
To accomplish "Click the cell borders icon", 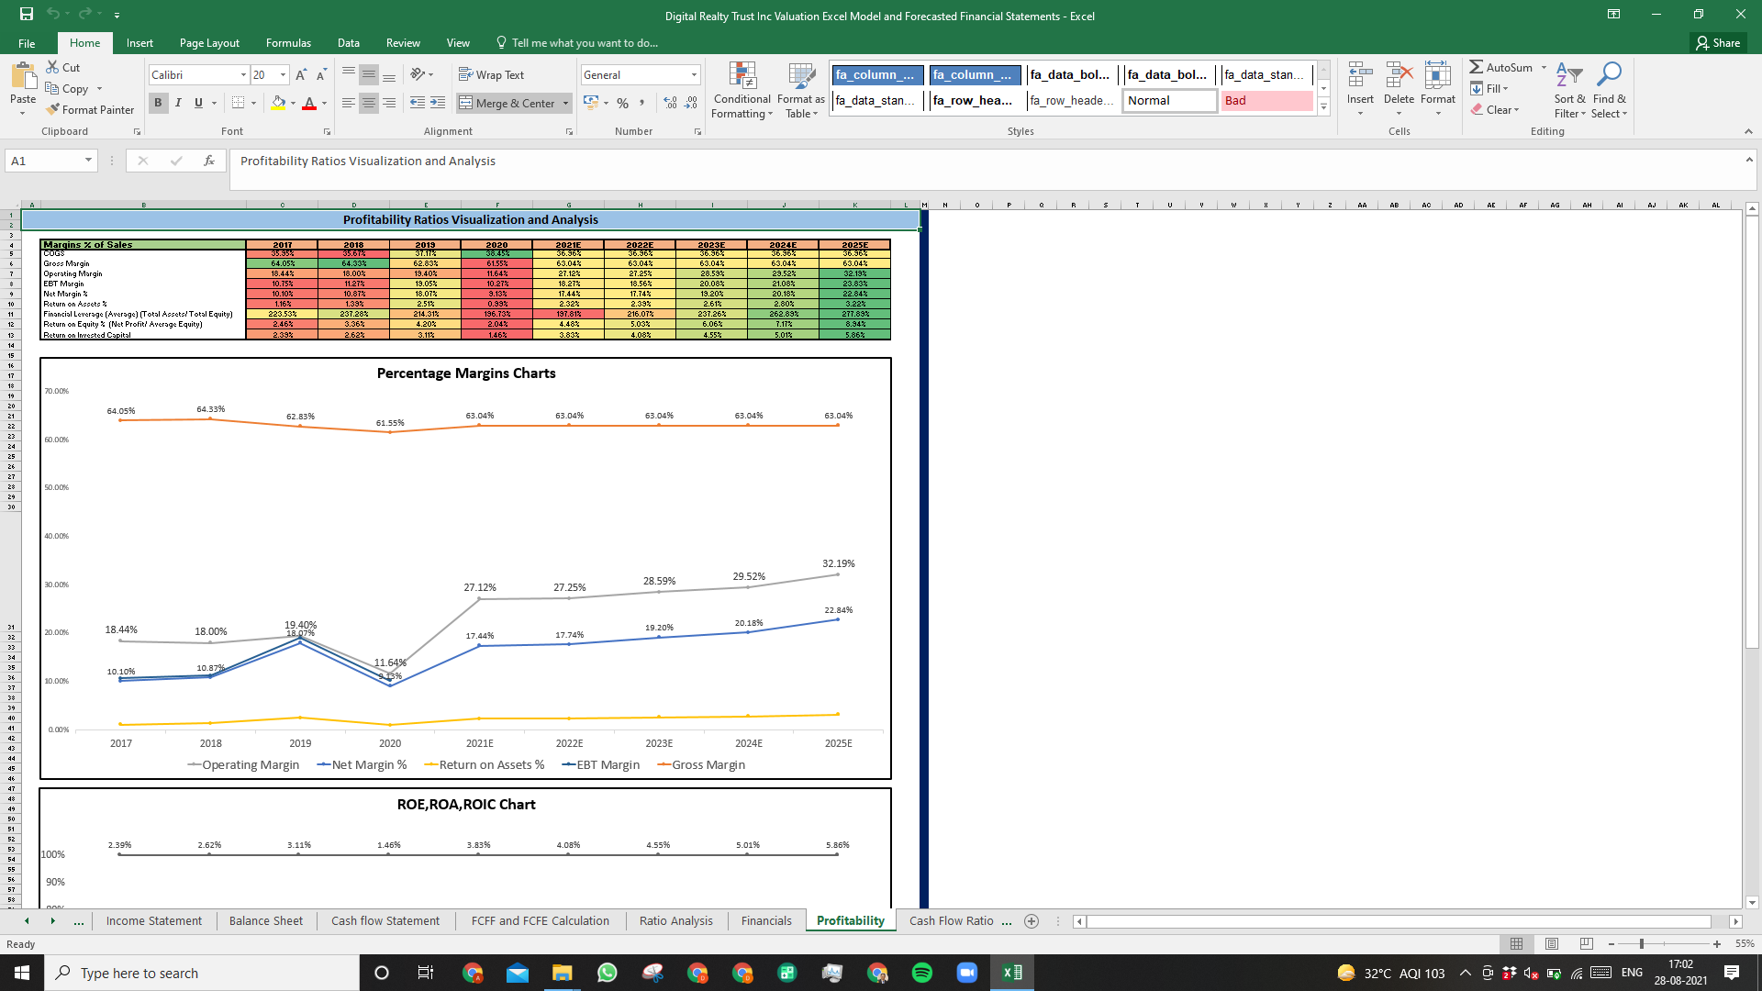I will (x=239, y=103).
